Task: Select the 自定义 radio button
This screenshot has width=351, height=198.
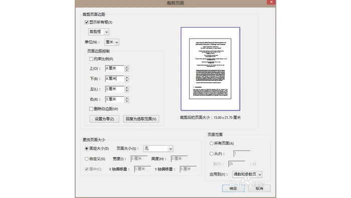Action: click(87, 159)
